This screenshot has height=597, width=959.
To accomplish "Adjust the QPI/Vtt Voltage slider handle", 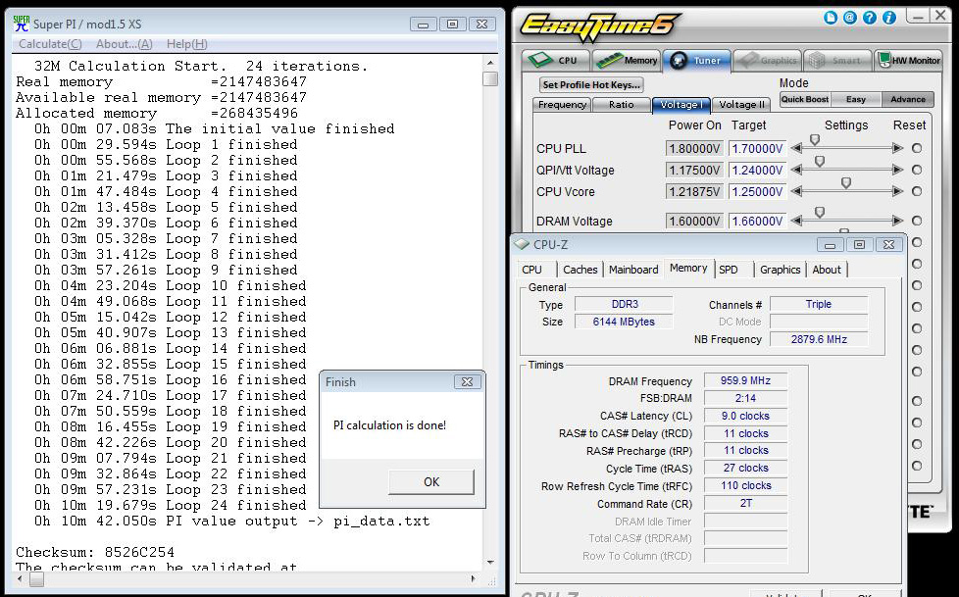I will pos(820,162).
